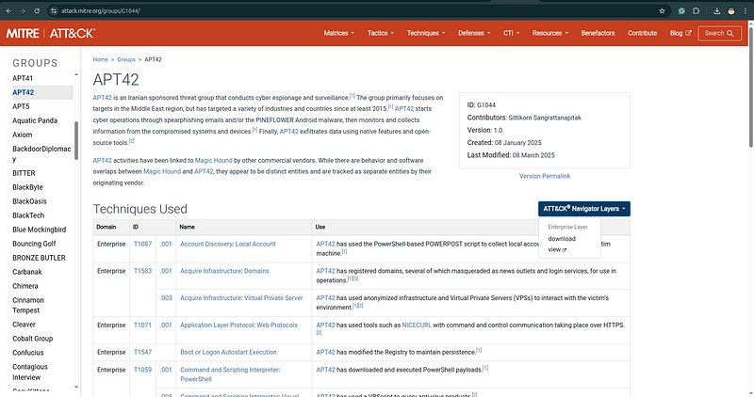Open the browser profile avatar
The width and height of the screenshot is (754, 397).
click(731, 10)
